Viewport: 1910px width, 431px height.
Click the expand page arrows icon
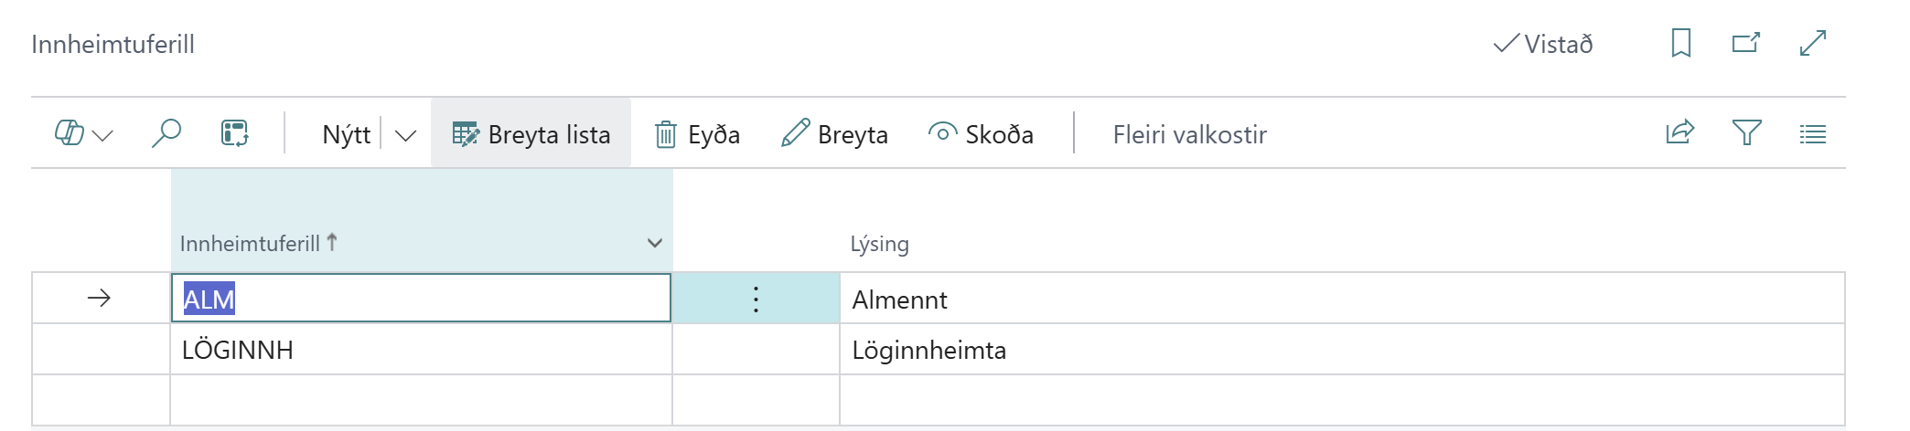click(1812, 43)
